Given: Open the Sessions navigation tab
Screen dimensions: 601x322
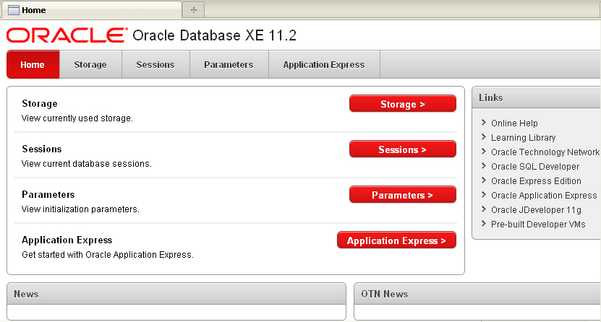Looking at the screenshot, I should [155, 64].
